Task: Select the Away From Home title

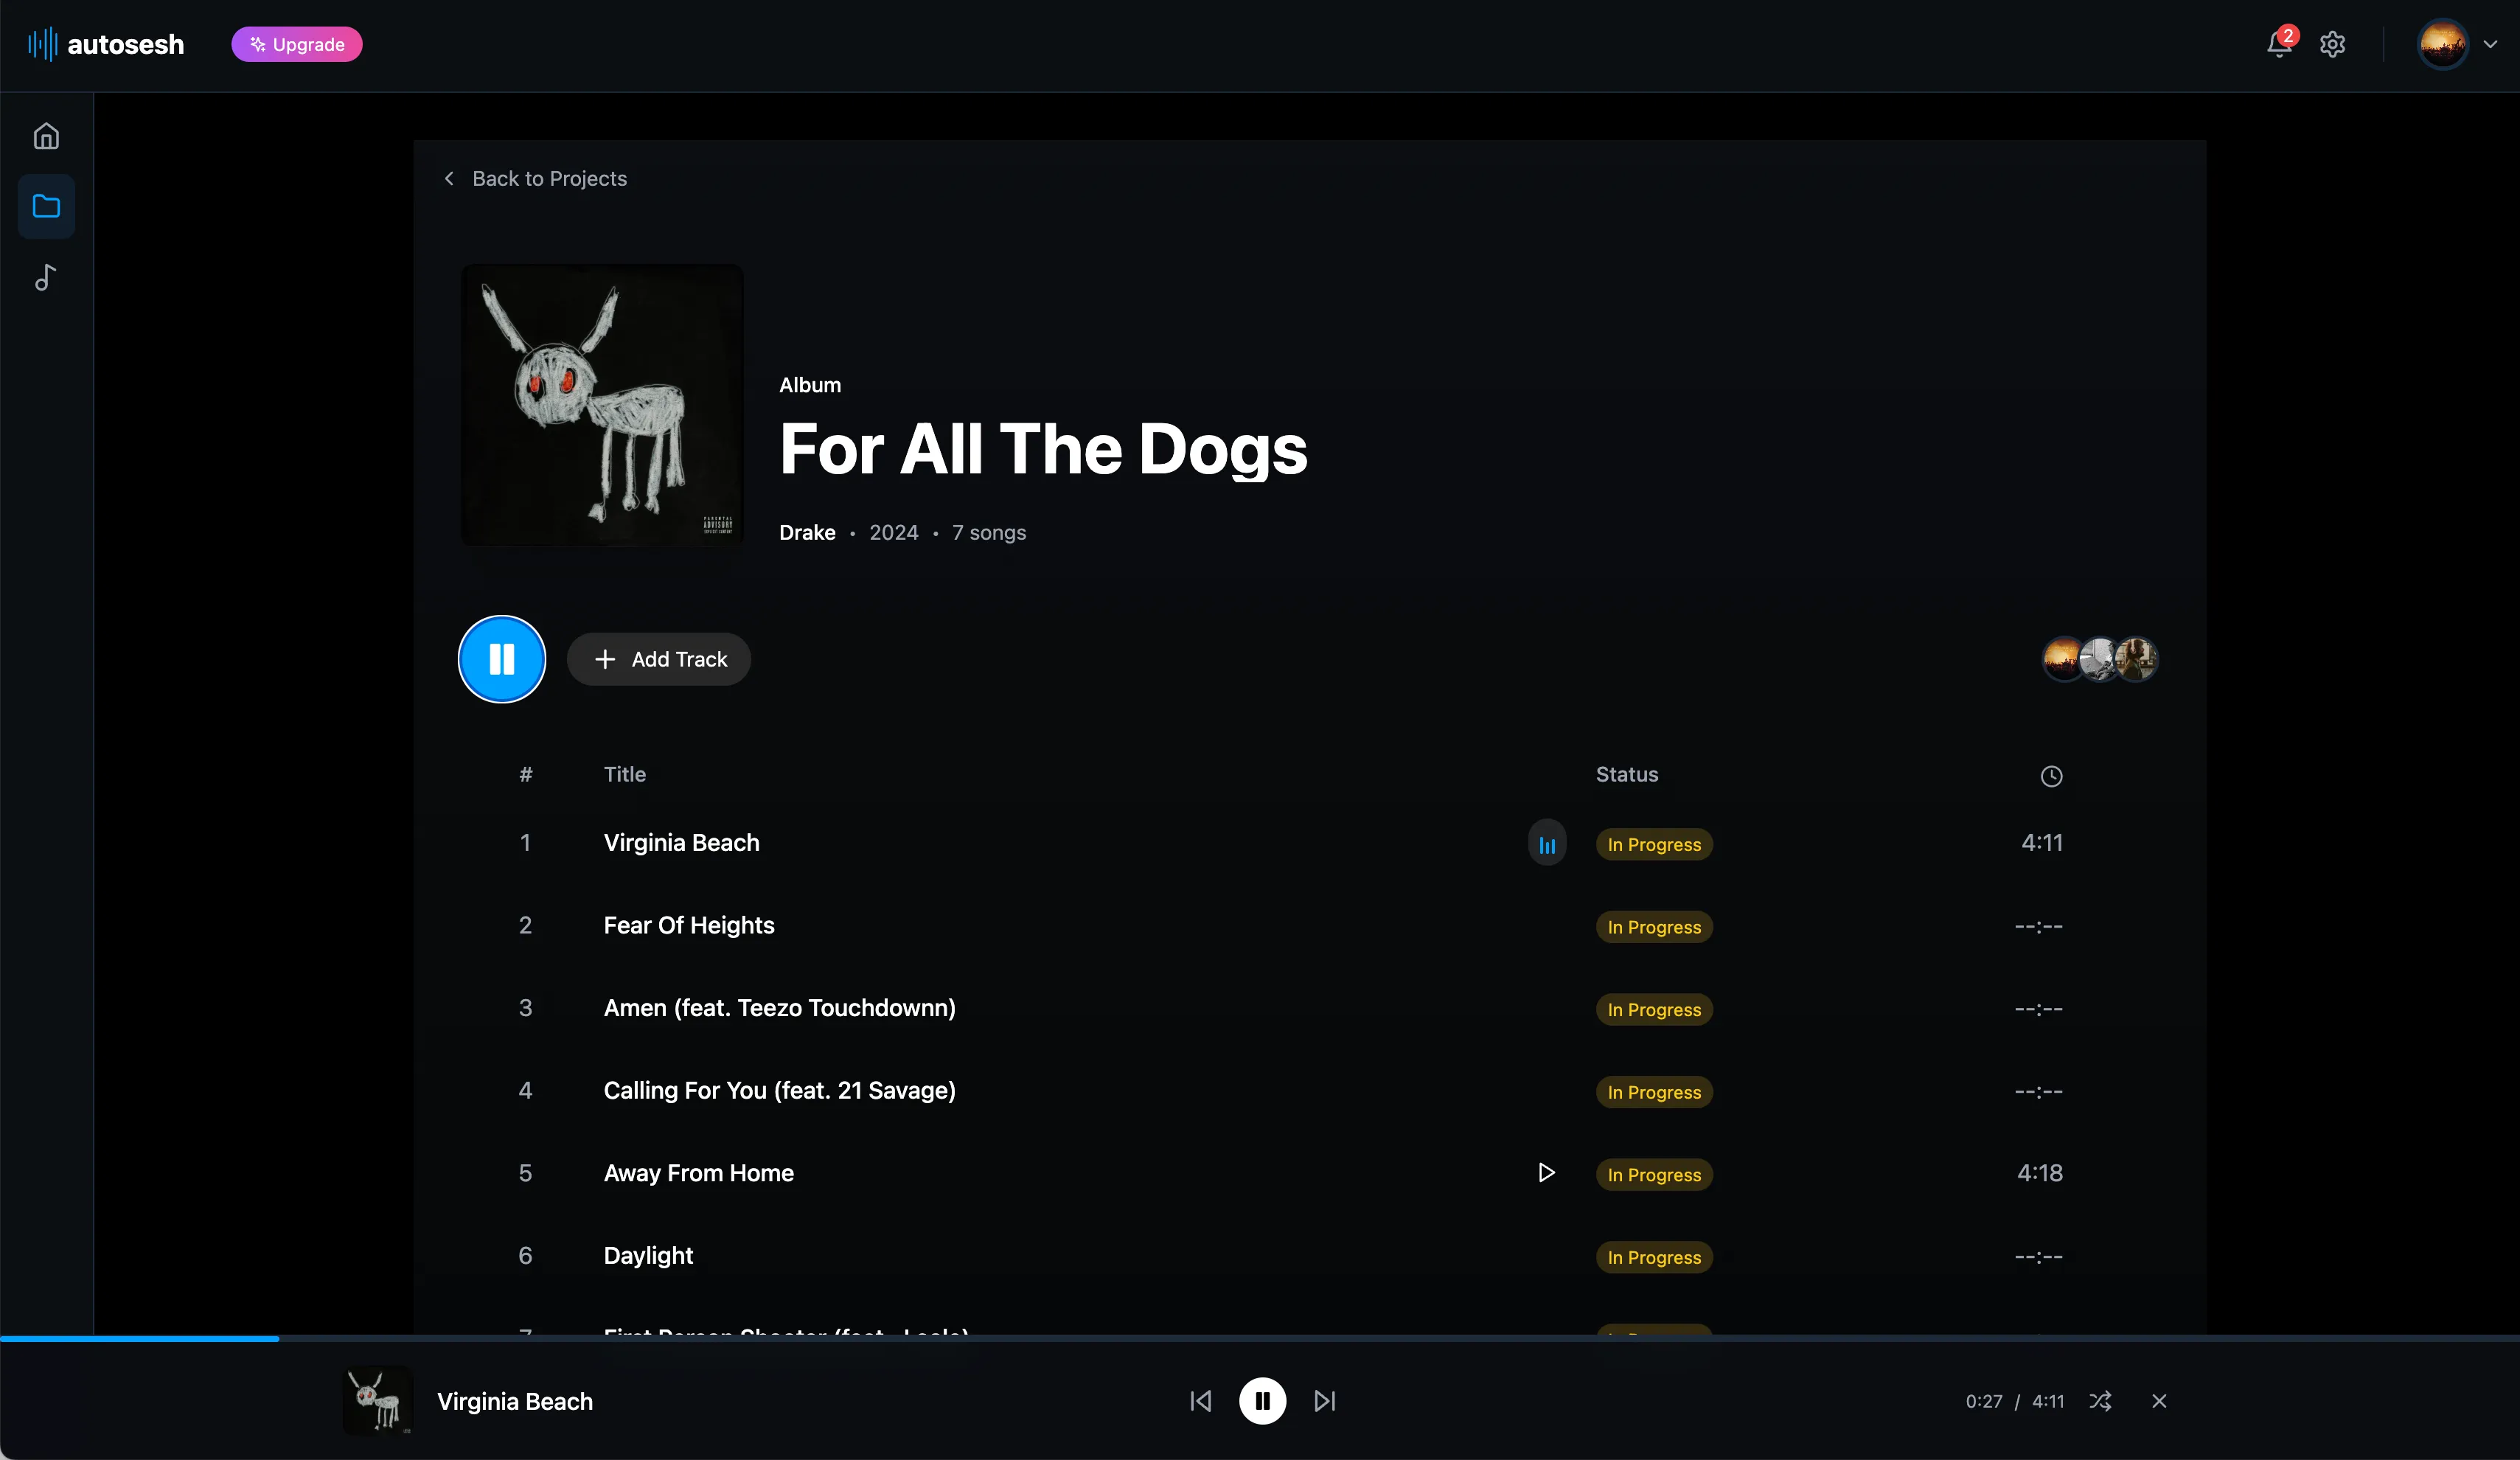Action: [699, 1173]
